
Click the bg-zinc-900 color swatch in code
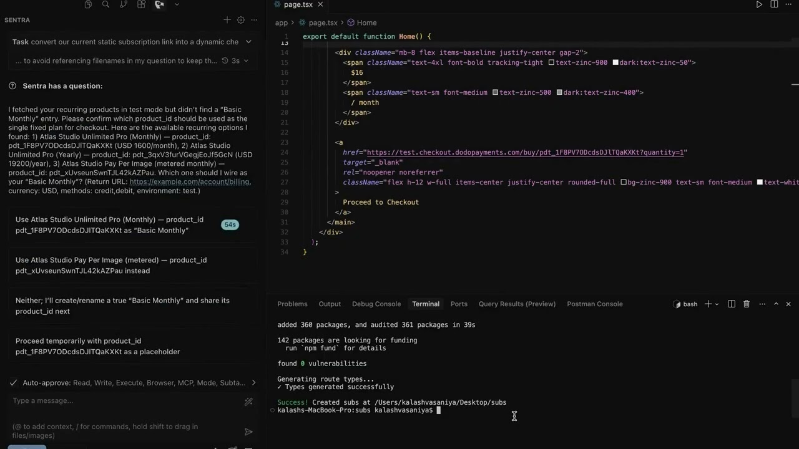(x=623, y=182)
